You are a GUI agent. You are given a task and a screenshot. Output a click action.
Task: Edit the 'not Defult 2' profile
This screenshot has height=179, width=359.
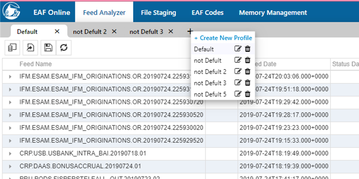pyautogui.click(x=238, y=71)
